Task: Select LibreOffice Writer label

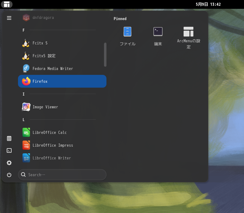Action: 52,158
